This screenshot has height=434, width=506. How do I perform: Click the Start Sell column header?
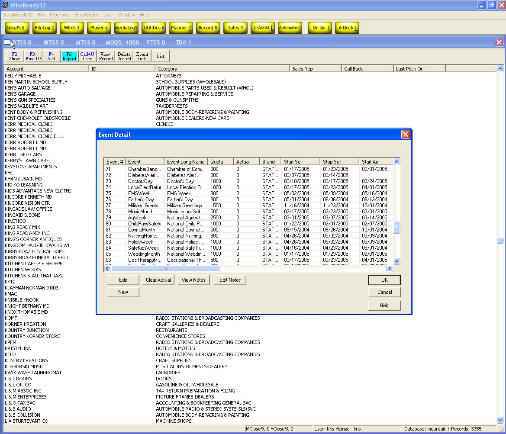click(300, 162)
